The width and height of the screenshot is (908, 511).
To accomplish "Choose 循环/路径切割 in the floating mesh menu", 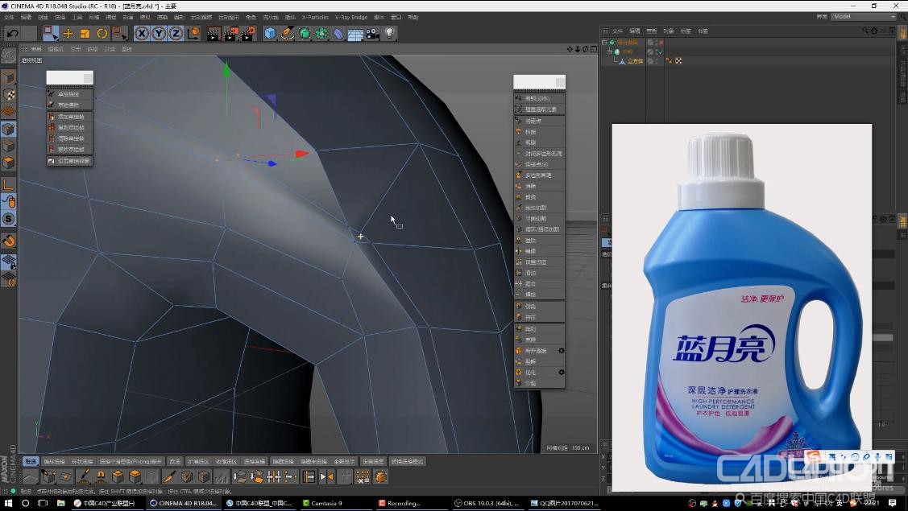I will pos(539,229).
